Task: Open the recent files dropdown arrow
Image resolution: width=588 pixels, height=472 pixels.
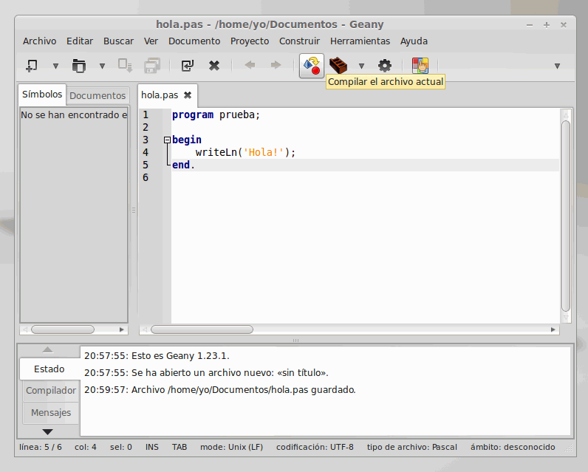Action: coord(102,66)
